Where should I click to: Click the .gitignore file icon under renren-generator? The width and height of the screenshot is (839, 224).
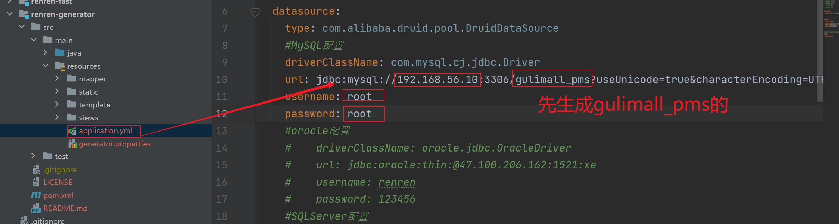tap(36, 169)
